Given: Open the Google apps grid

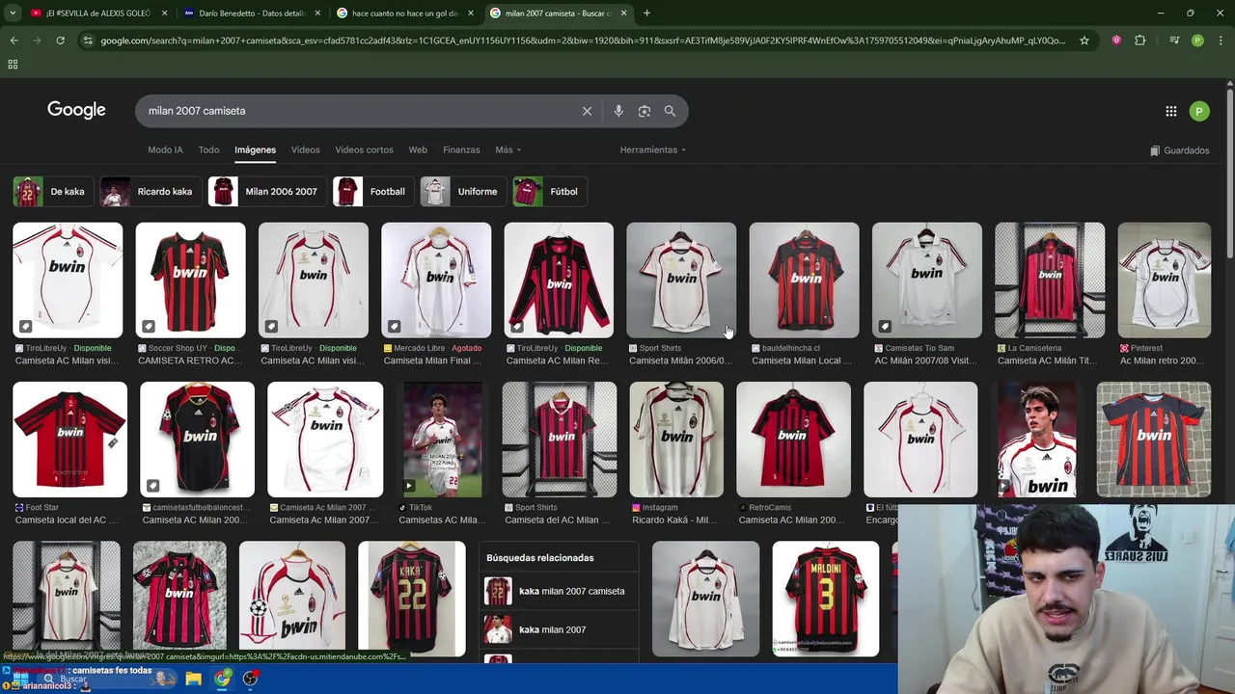Looking at the screenshot, I should pyautogui.click(x=1170, y=112).
